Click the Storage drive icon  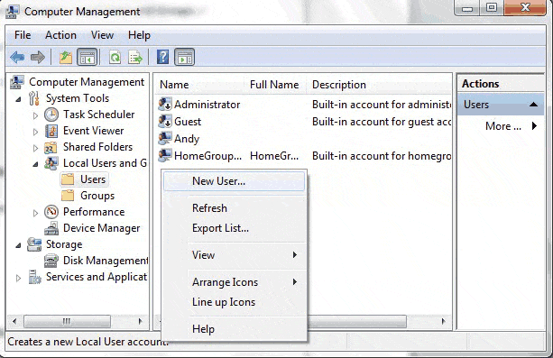(x=34, y=244)
